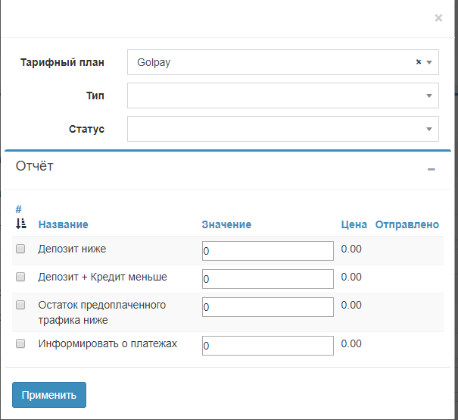
Task: Open the Тарифный план dropdown
Action: pos(273,63)
